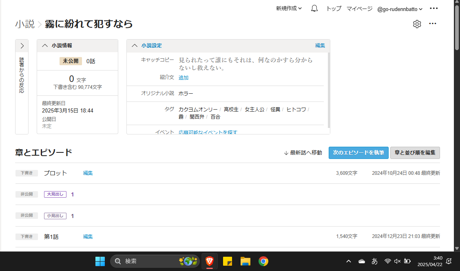Screen dimensions: 460x271
Task: Open the Sticky Notes taskbar icon
Action: point(228,261)
